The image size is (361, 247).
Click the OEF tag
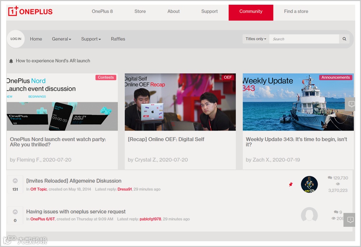(x=228, y=77)
